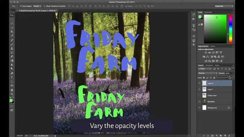Select the Dodge tool
This screenshot has width=244, height=137.
12,68
